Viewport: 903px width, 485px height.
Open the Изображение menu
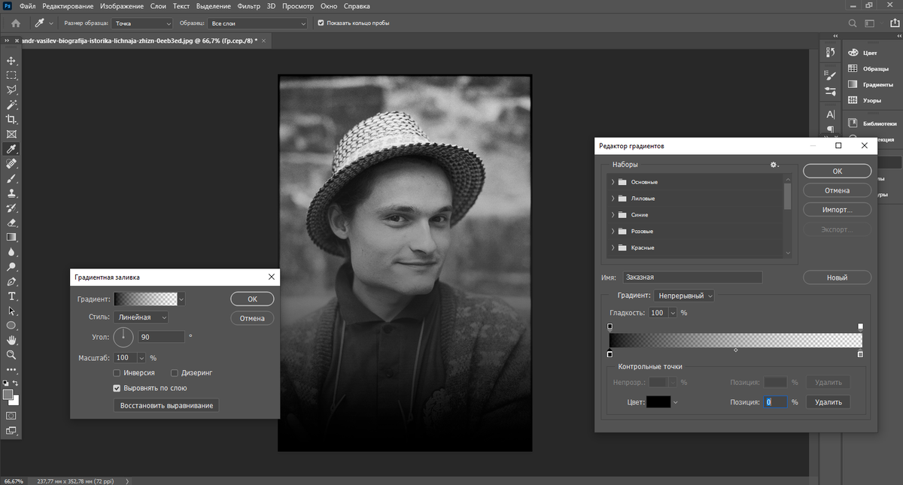tap(121, 6)
